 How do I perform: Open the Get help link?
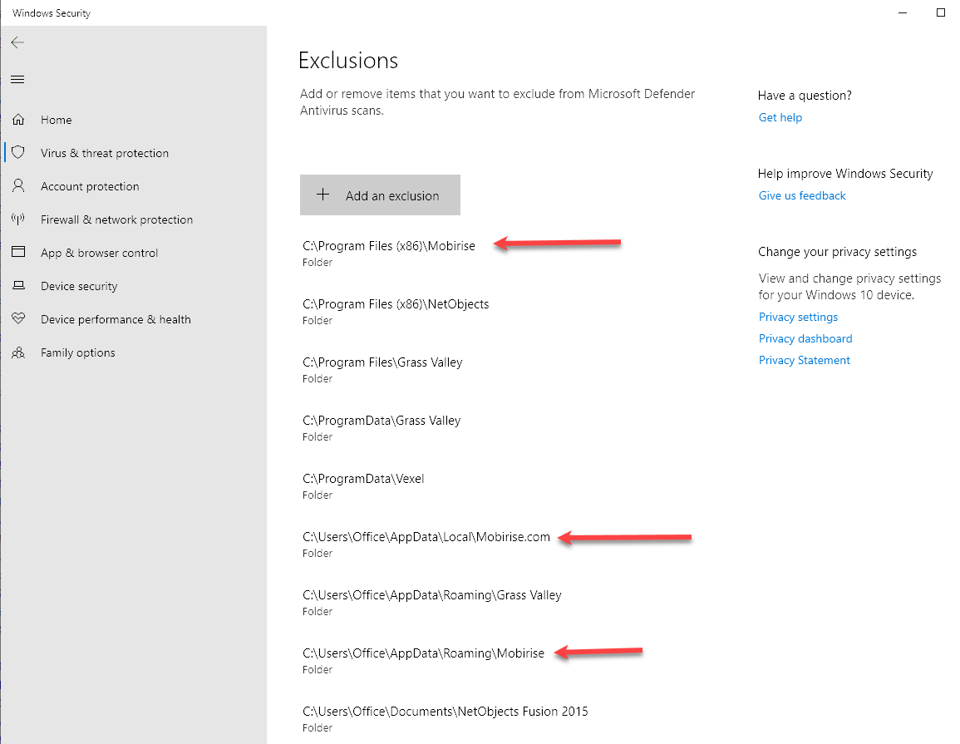click(780, 117)
